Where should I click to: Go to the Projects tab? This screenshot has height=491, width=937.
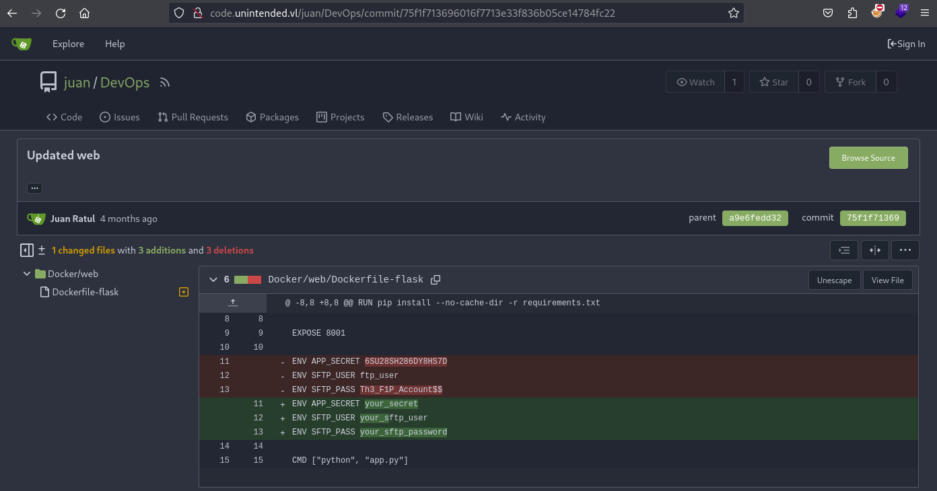(341, 117)
